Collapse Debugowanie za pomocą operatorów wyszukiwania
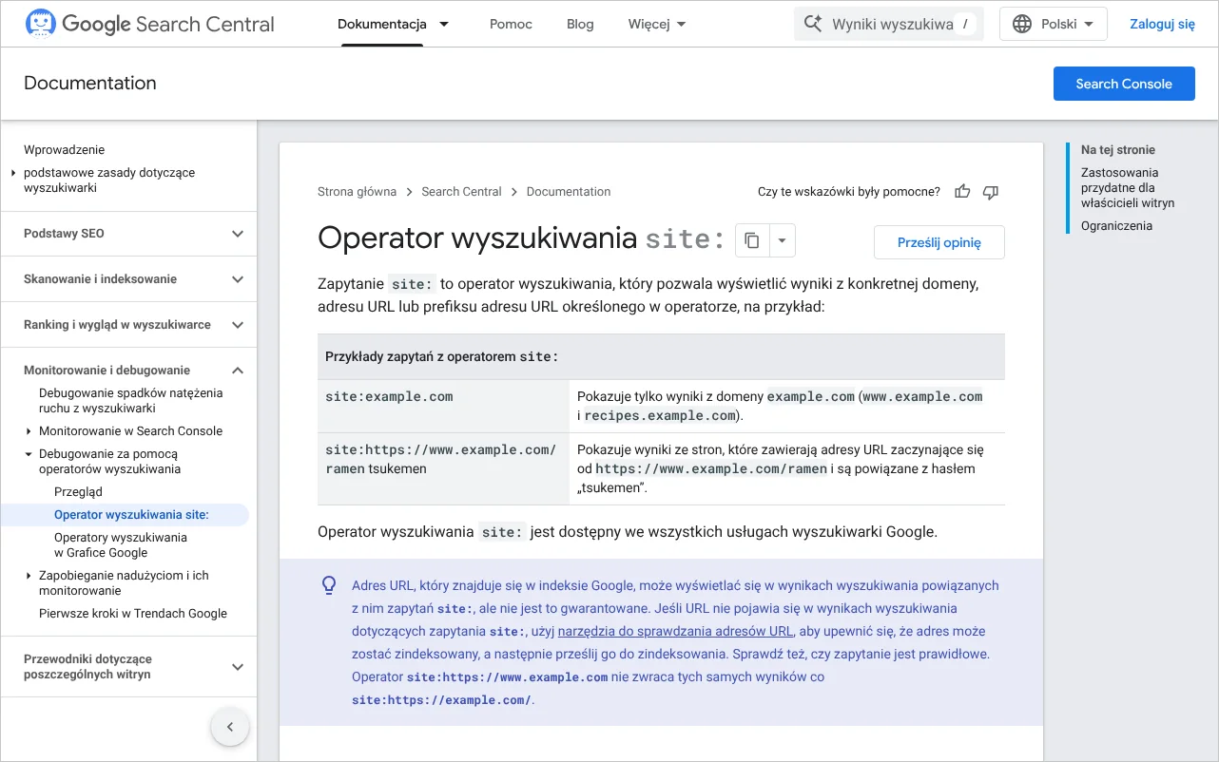Image resolution: width=1219 pixels, height=762 pixels. coord(29,454)
